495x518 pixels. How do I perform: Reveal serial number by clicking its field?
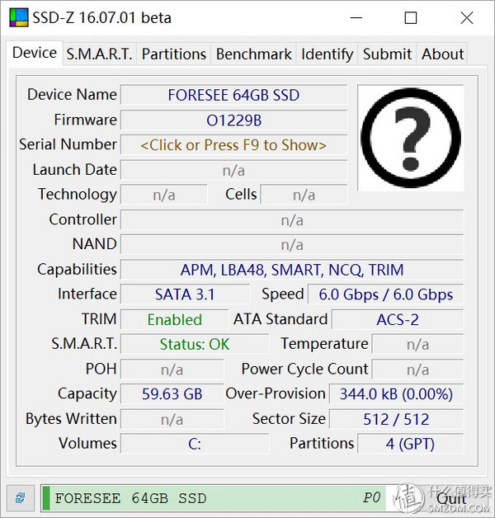tap(233, 145)
